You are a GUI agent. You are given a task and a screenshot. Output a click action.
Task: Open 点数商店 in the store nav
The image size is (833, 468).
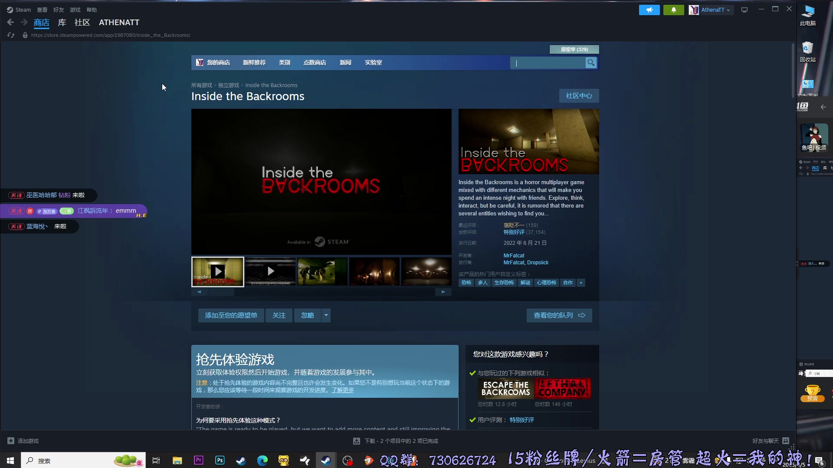(x=315, y=62)
